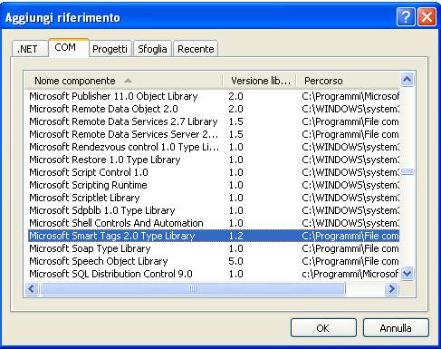Sort by Nome componente column header
Viewport: 441px width, 349px height.
(x=123, y=81)
